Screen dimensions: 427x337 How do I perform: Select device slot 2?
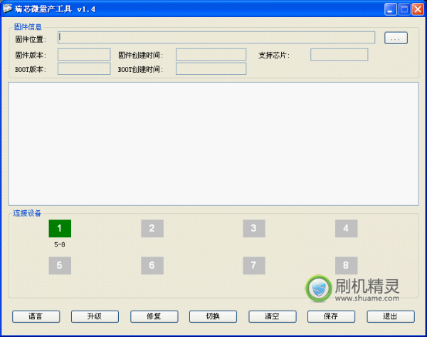pos(152,228)
